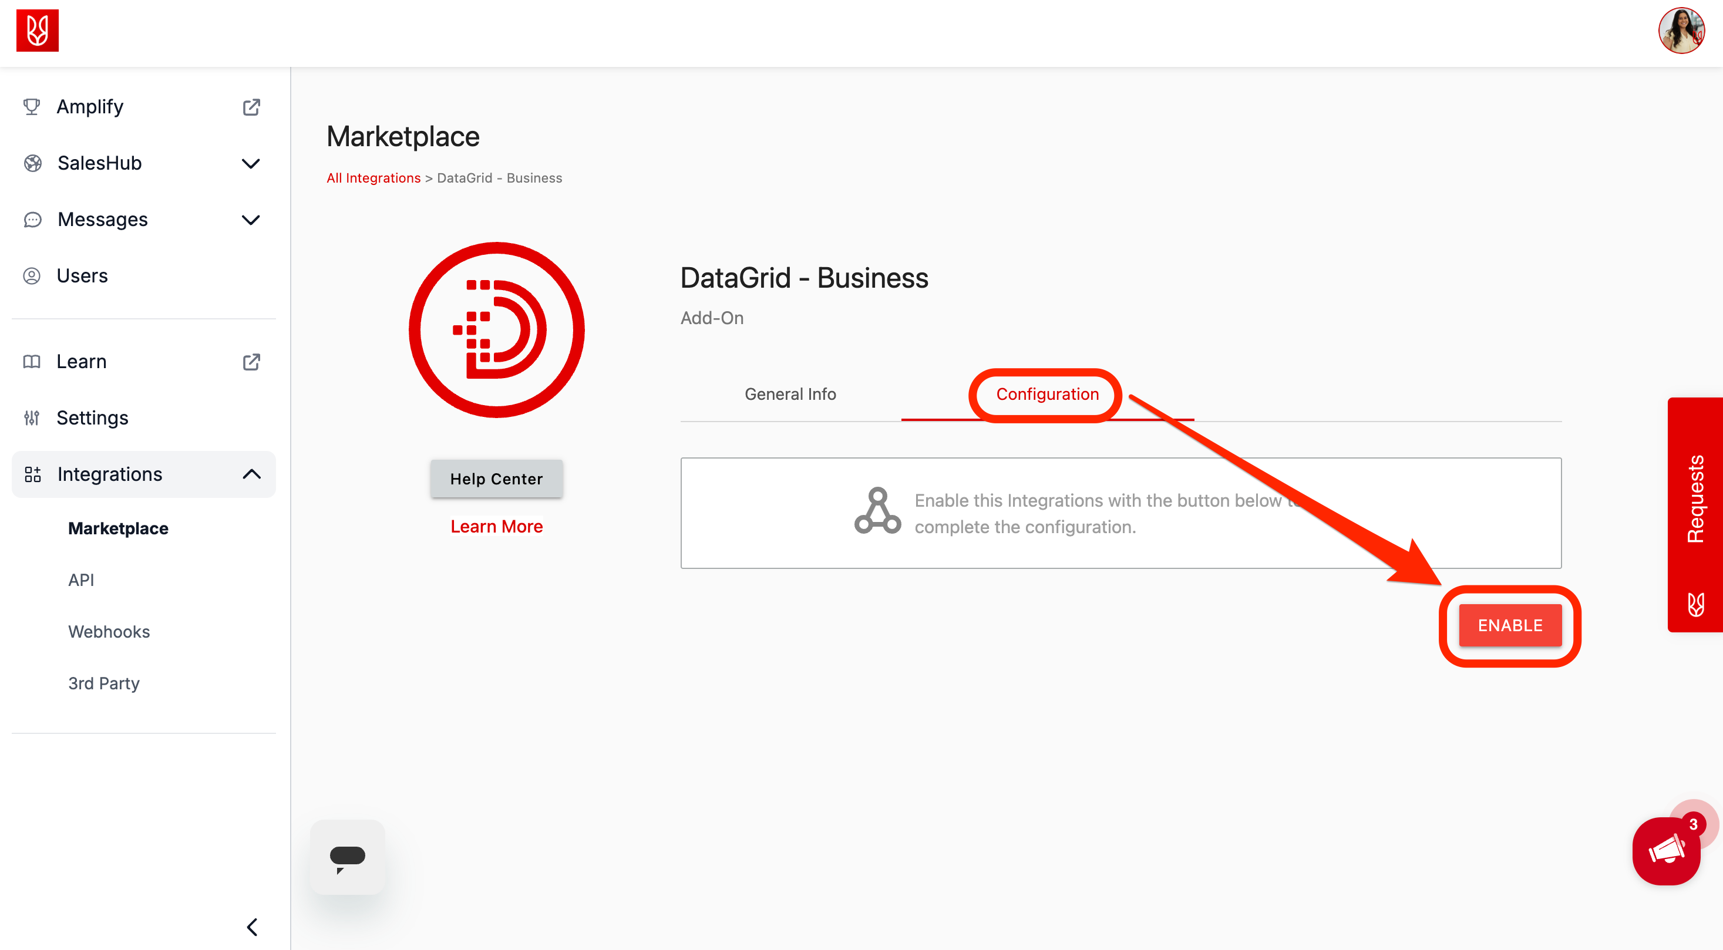Go to All Integrations breadcrumb
This screenshot has height=950, width=1723.
point(373,178)
